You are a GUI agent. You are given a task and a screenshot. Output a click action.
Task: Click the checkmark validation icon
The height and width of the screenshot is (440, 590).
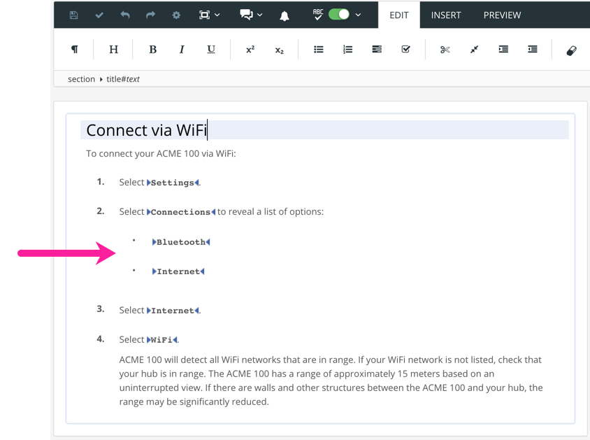point(99,15)
